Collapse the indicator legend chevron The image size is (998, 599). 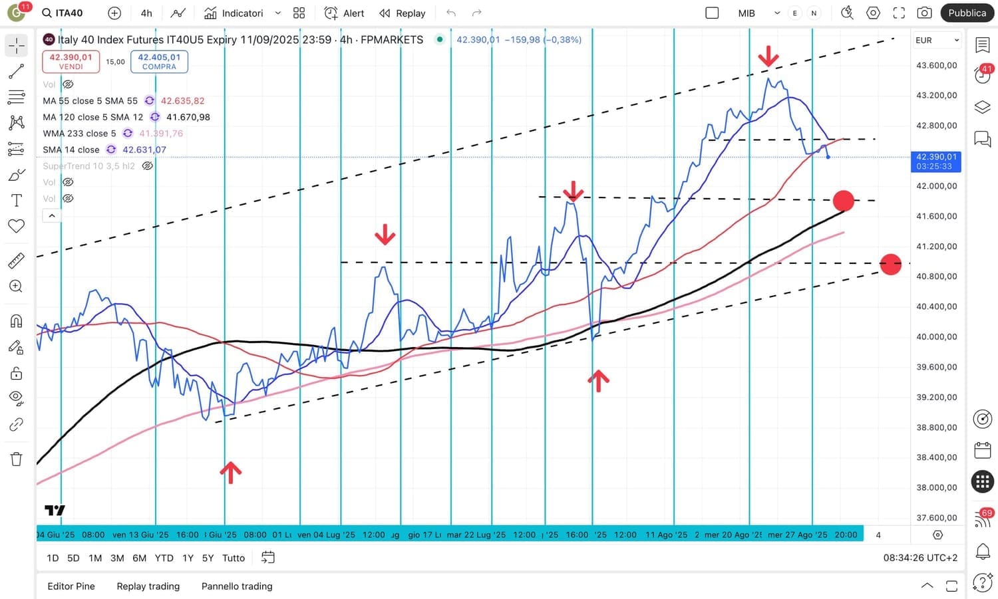[51, 215]
